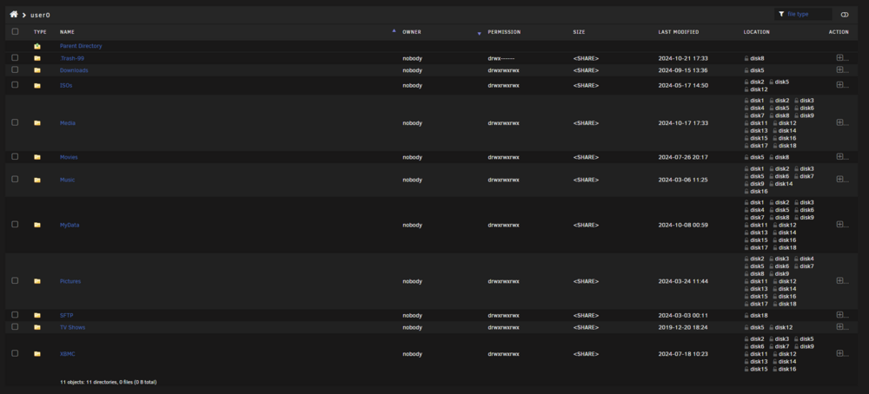The height and width of the screenshot is (394, 869).
Task: Open the ISOs folder link
Action: coord(66,86)
